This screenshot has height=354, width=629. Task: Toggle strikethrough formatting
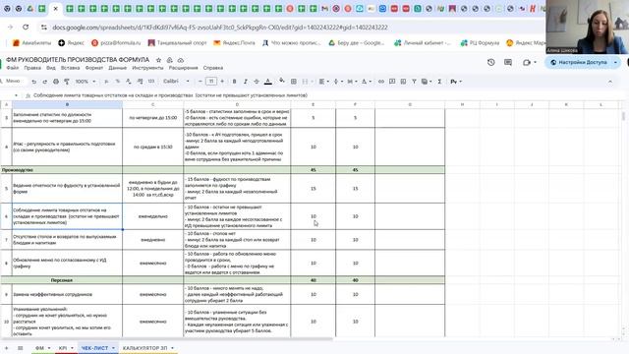(257, 82)
